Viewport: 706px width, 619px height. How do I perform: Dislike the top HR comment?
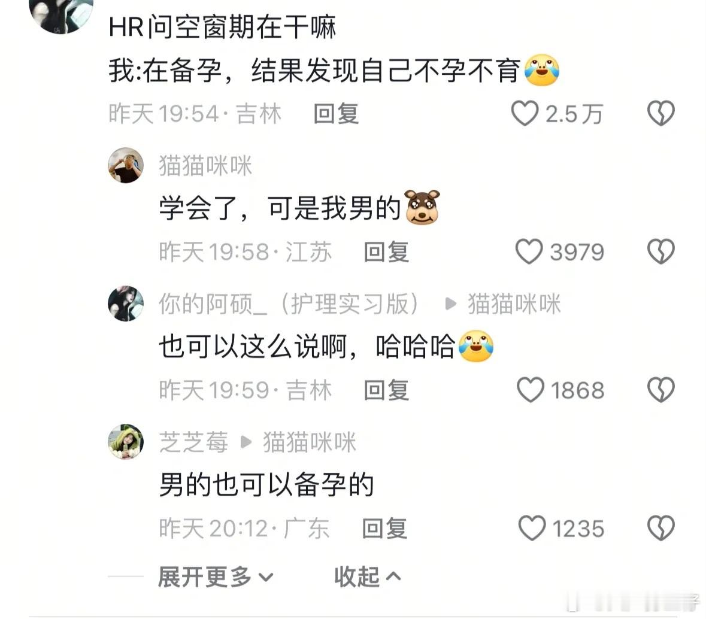(x=660, y=113)
